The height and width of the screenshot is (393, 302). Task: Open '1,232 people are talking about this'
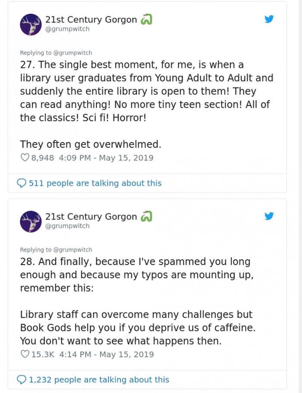(99, 380)
